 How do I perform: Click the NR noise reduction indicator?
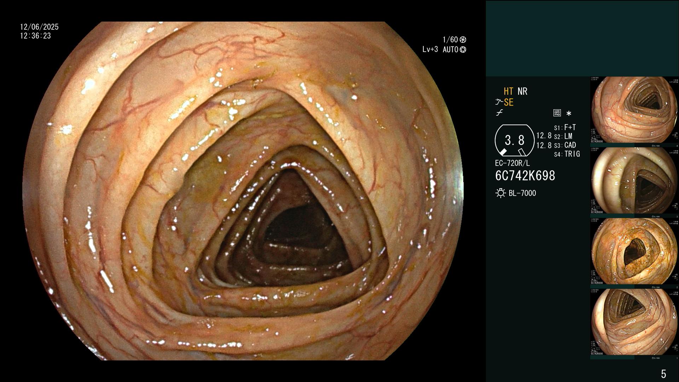[522, 92]
